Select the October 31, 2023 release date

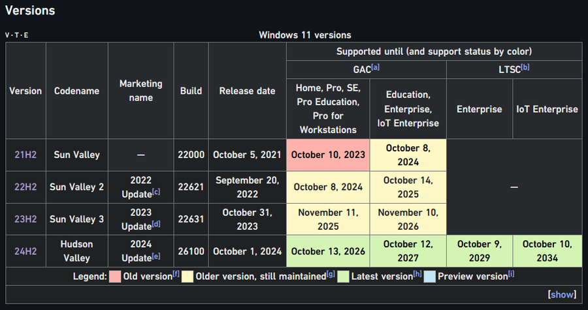tap(247, 219)
